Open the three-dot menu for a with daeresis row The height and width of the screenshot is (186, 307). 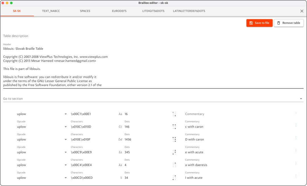[296, 163]
